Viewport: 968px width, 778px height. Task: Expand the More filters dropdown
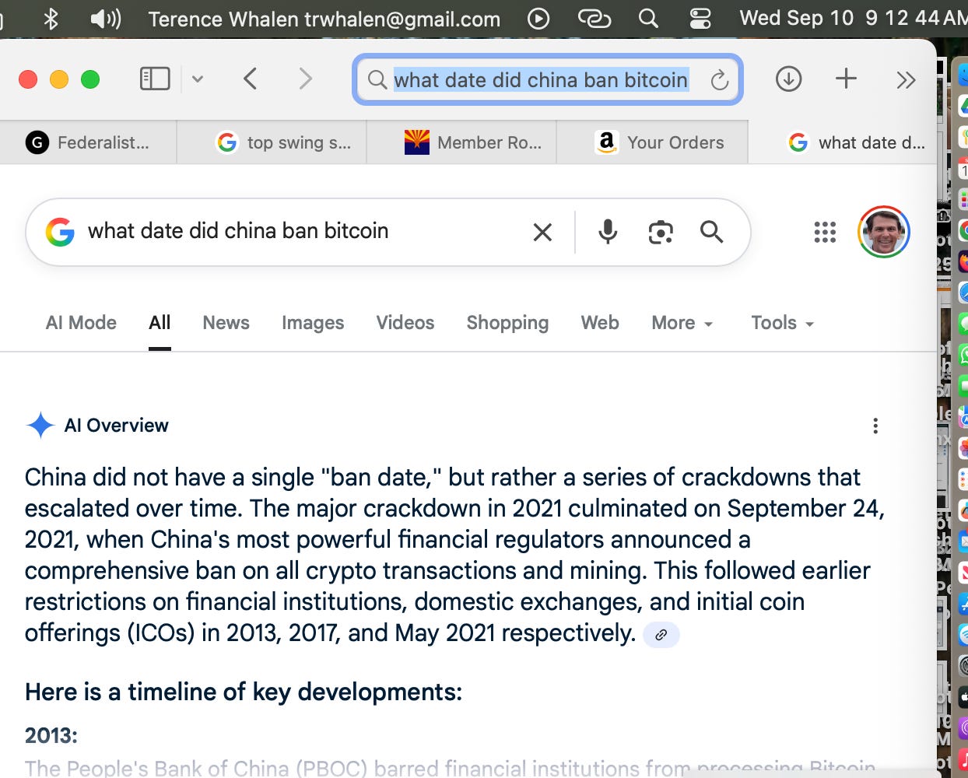pos(682,323)
